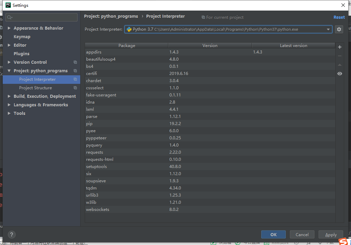Viewport: 351px width, 245px height.
Task: Select Project Interpreter tree item
Action: tap(41, 79)
